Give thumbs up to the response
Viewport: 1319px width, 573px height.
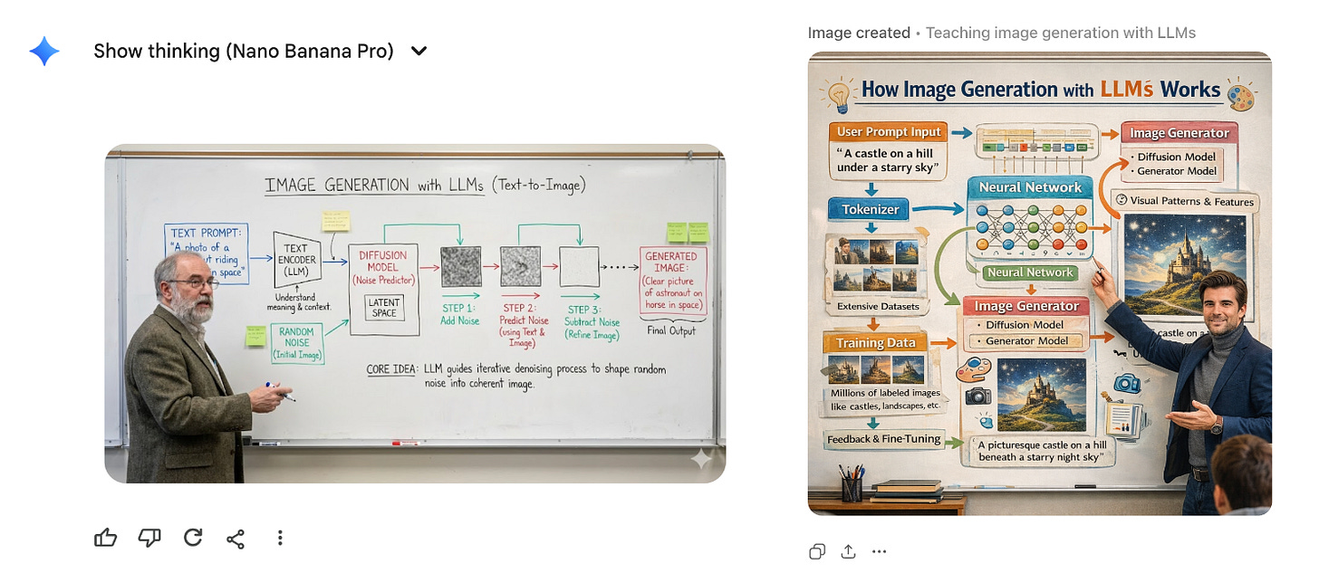coord(106,538)
